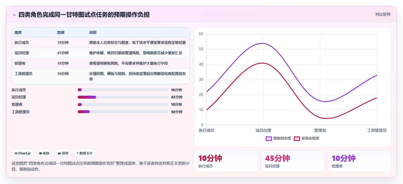Click the 工具管理员 progress bar
The width and height of the screenshot is (403, 184).
click(x=123, y=112)
